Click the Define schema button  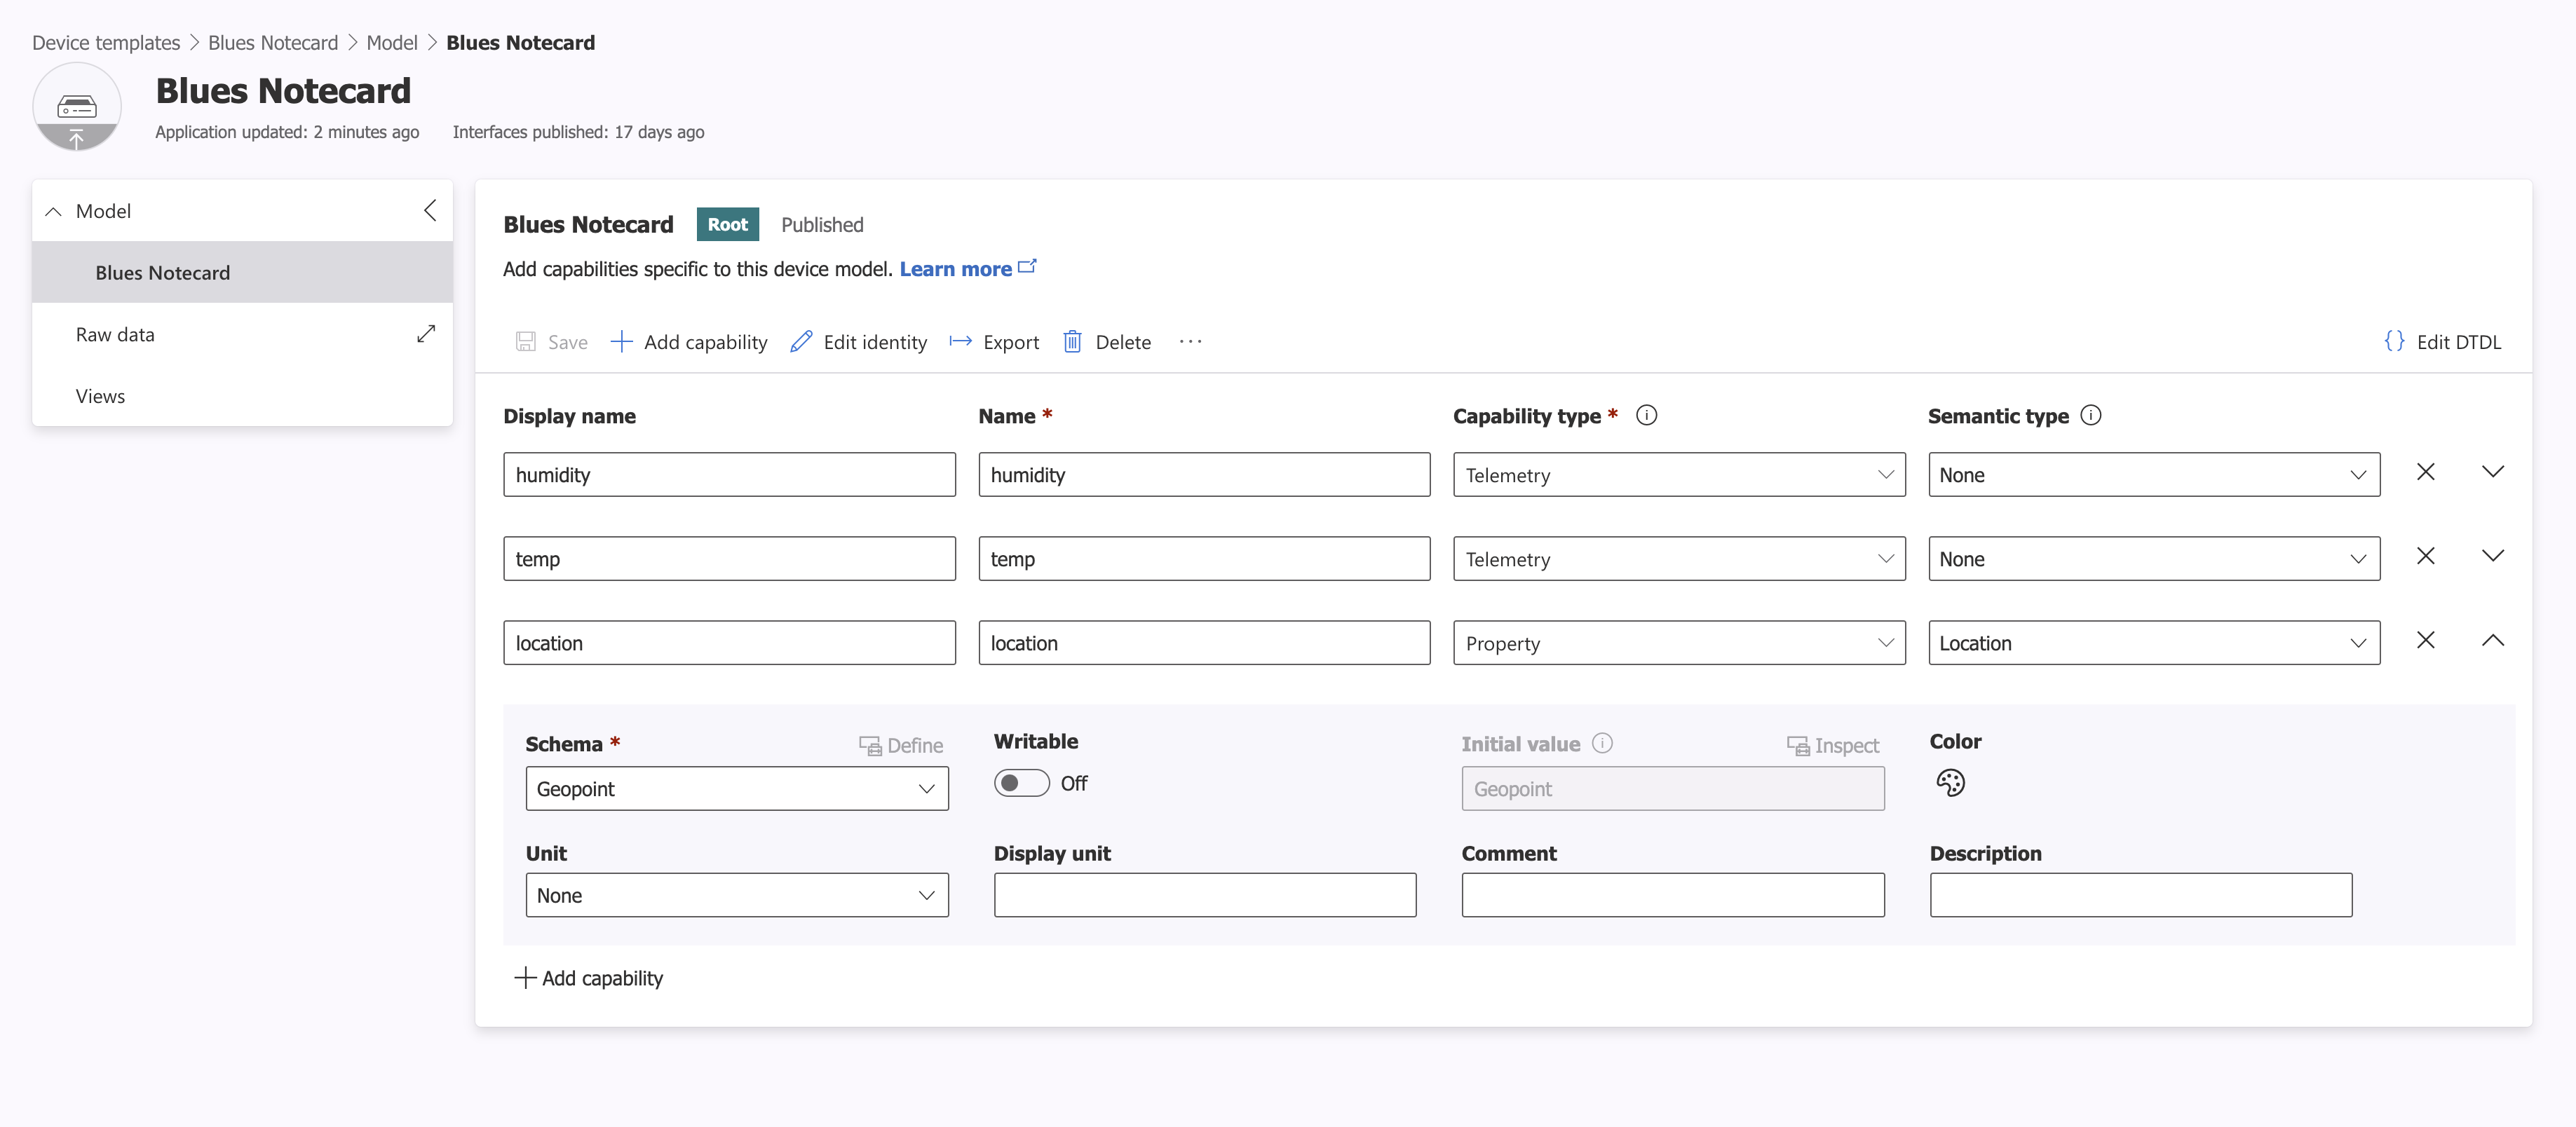(x=901, y=746)
